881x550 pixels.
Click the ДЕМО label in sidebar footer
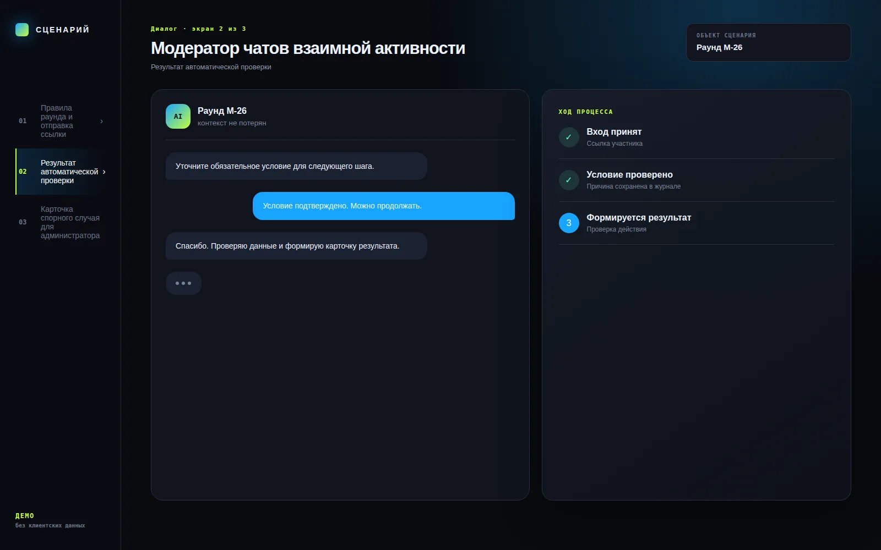25,516
